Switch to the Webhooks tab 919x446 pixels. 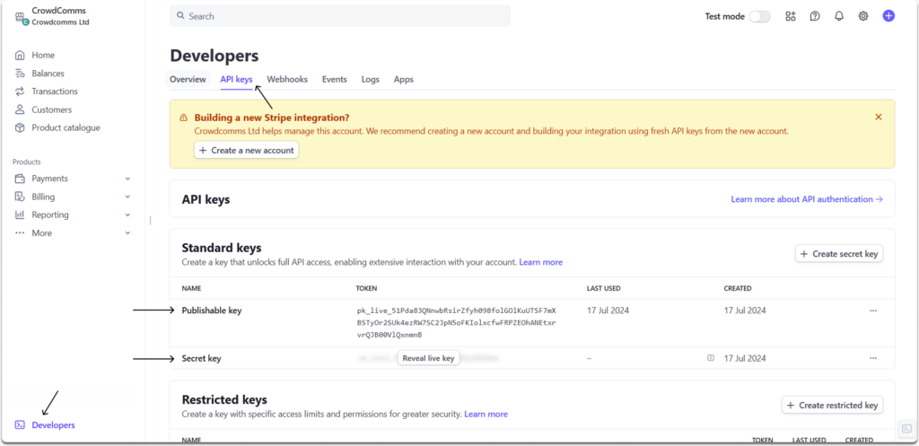287,79
